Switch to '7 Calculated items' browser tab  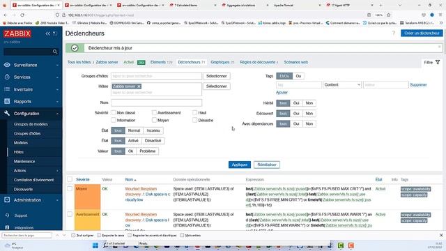point(192,5)
